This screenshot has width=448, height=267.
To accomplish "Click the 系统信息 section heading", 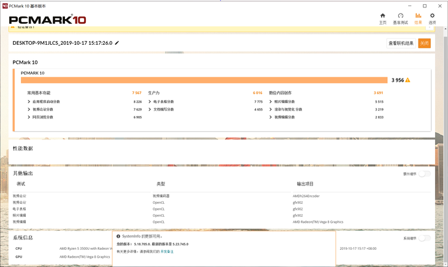I will pyautogui.click(x=23, y=238).
